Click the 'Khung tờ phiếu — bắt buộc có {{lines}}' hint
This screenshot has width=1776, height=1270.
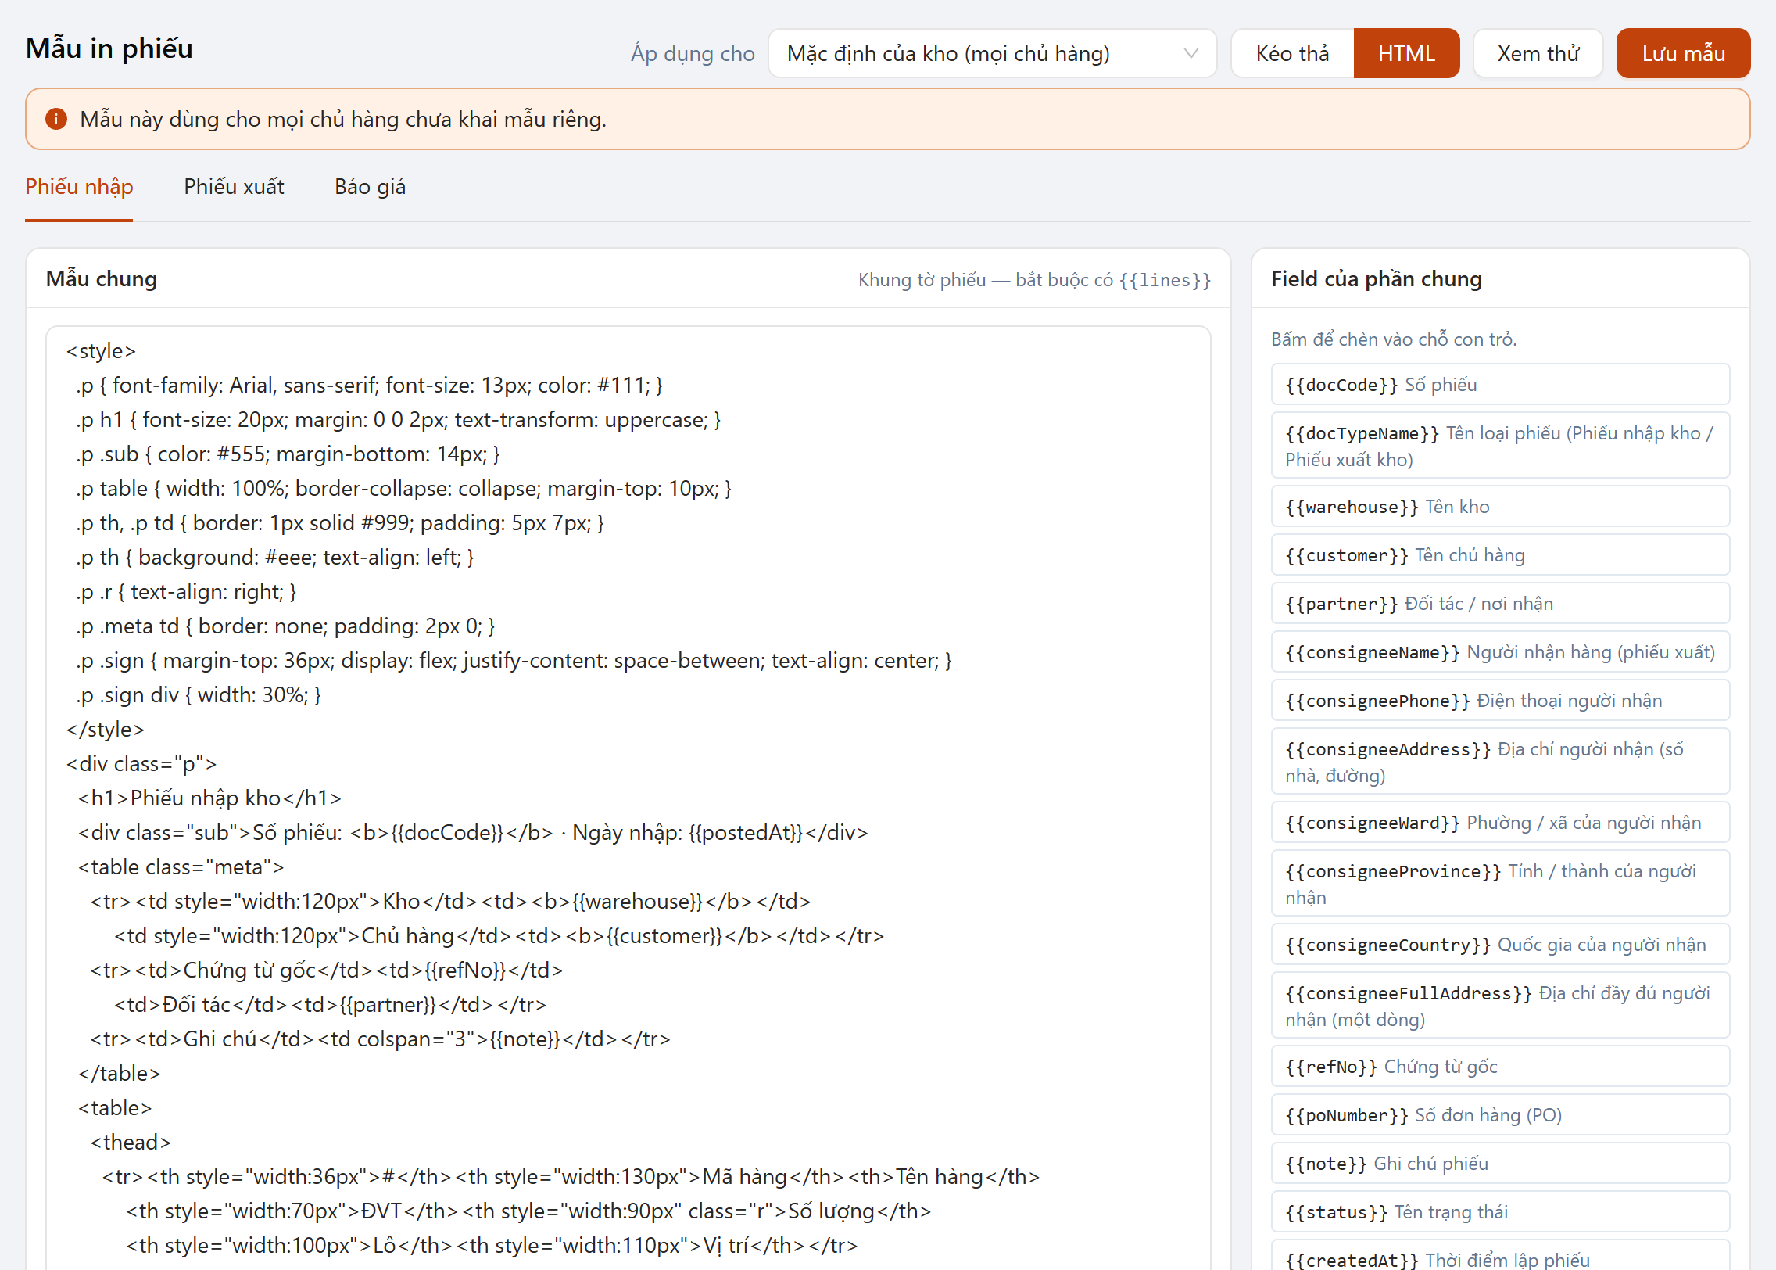1034,280
